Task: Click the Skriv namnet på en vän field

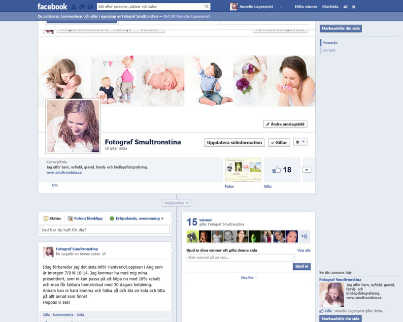Action: click(x=240, y=258)
